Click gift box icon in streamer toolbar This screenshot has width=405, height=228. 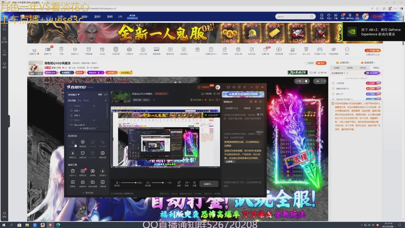click(x=197, y=49)
